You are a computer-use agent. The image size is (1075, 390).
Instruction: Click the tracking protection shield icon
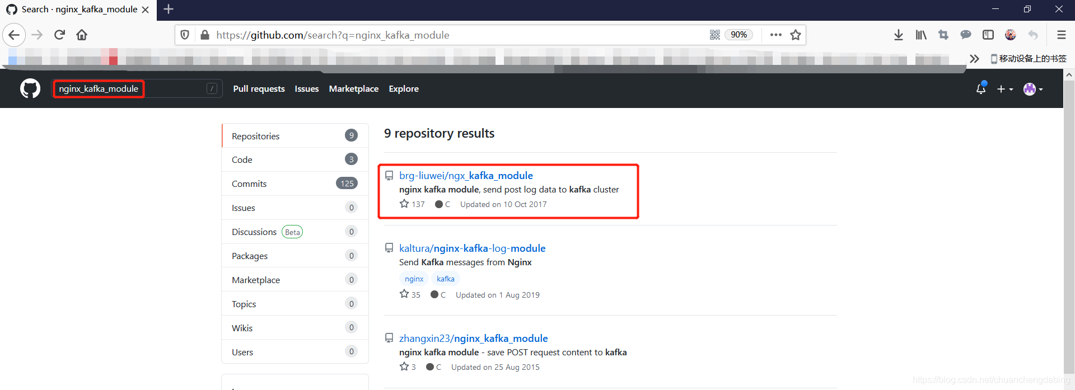pos(185,35)
